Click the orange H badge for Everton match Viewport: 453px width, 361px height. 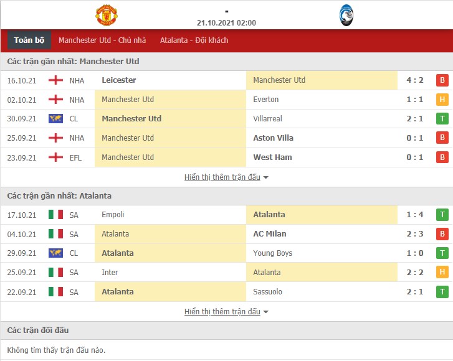click(442, 100)
